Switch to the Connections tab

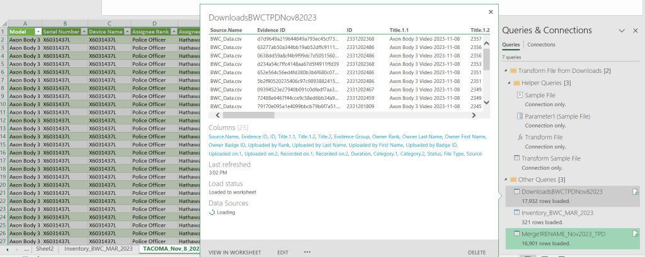(541, 45)
